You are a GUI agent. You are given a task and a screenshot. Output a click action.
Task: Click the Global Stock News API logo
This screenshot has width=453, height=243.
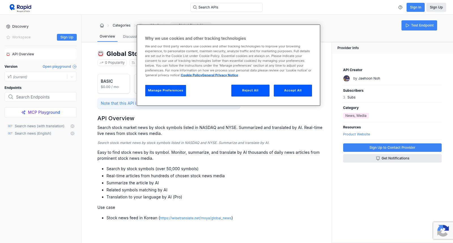pyautogui.click(x=101, y=54)
